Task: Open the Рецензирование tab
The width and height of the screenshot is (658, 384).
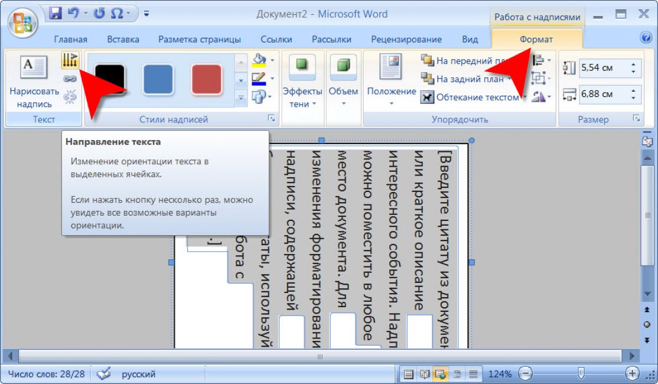Action: click(x=406, y=40)
